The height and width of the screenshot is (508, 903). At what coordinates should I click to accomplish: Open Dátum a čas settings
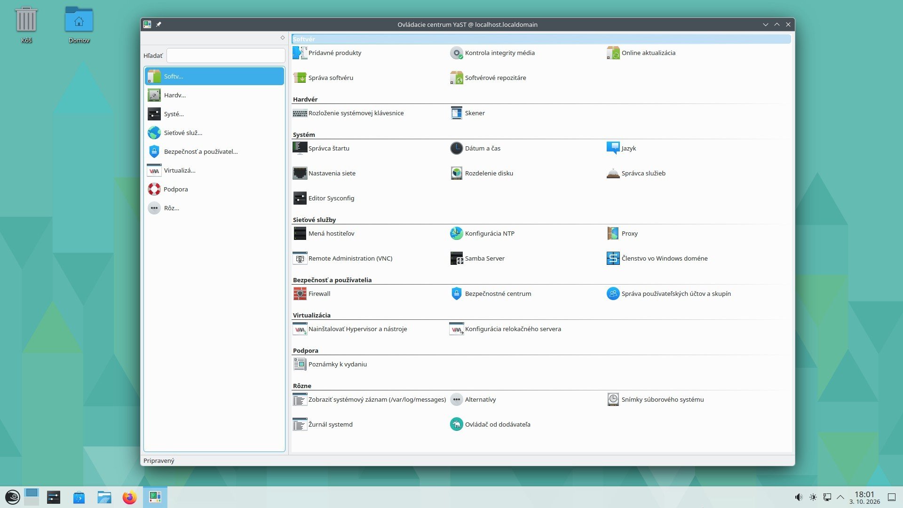point(475,148)
